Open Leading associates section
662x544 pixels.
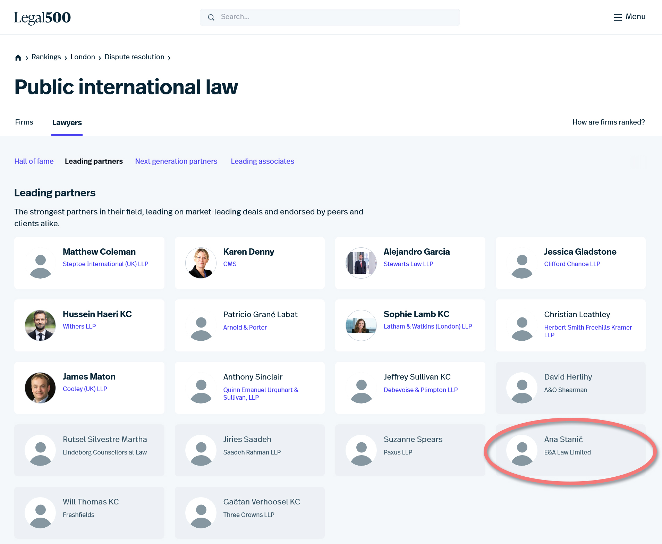[x=262, y=161]
